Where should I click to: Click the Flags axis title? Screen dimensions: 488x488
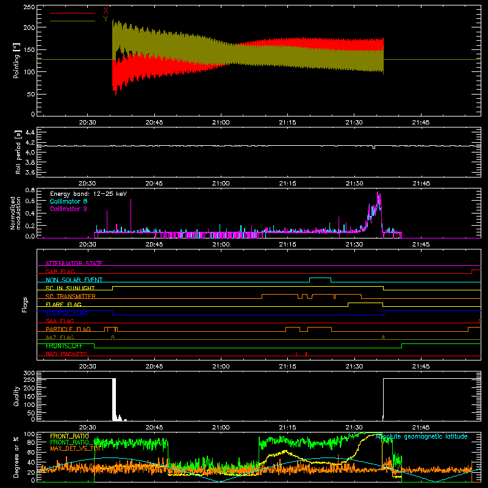[25, 304]
